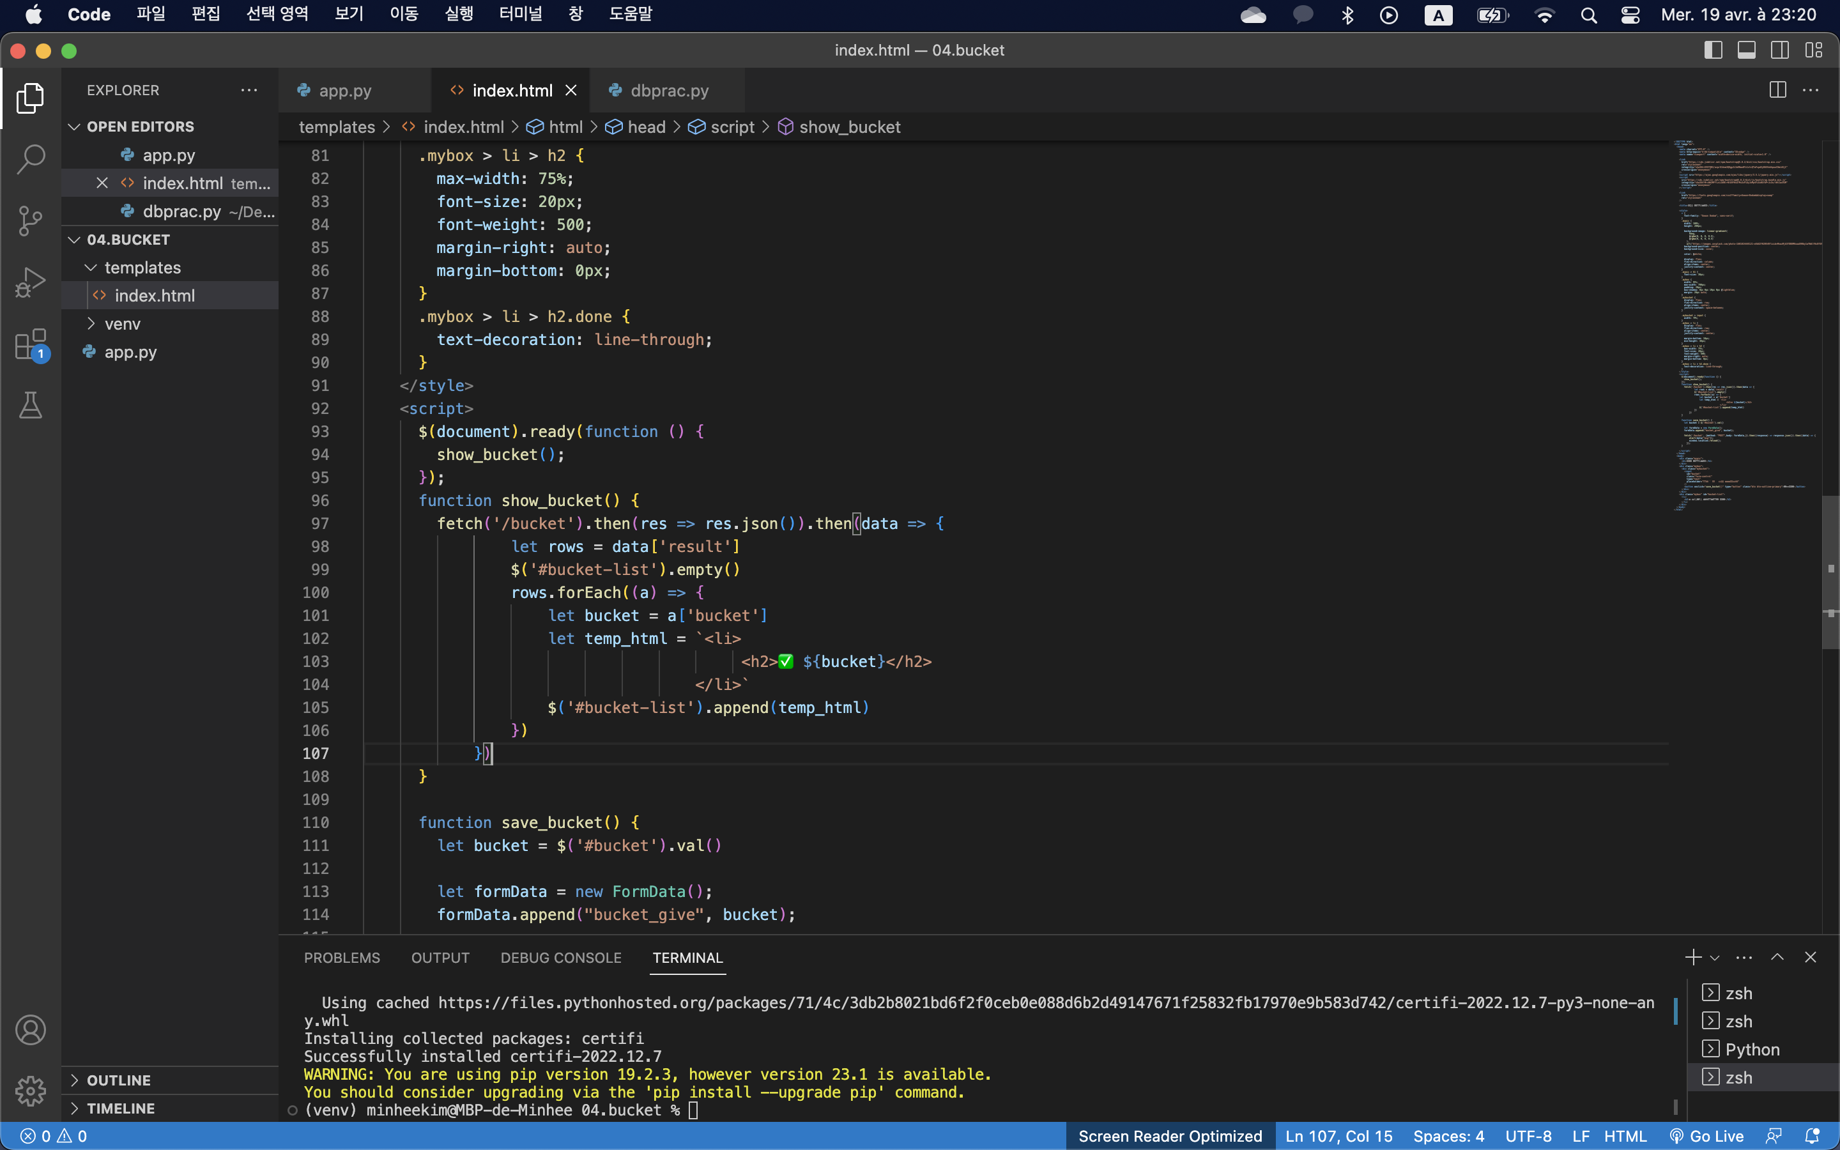Open editor more actions ellipsis menu
Screen dimensions: 1840x1150
pos(1811,89)
